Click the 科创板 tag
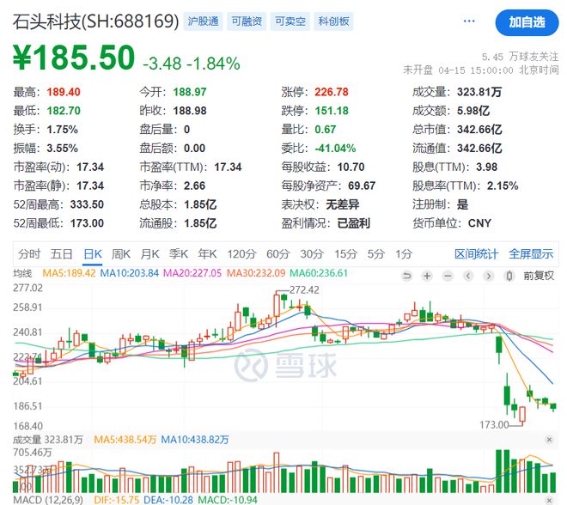The image size is (567, 505). (333, 21)
